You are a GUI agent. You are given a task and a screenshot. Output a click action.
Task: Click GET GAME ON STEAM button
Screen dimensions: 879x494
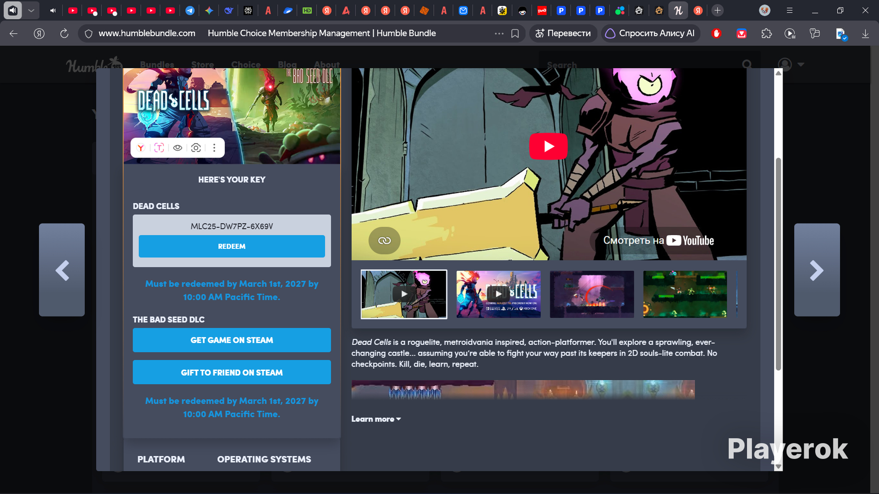click(x=232, y=340)
